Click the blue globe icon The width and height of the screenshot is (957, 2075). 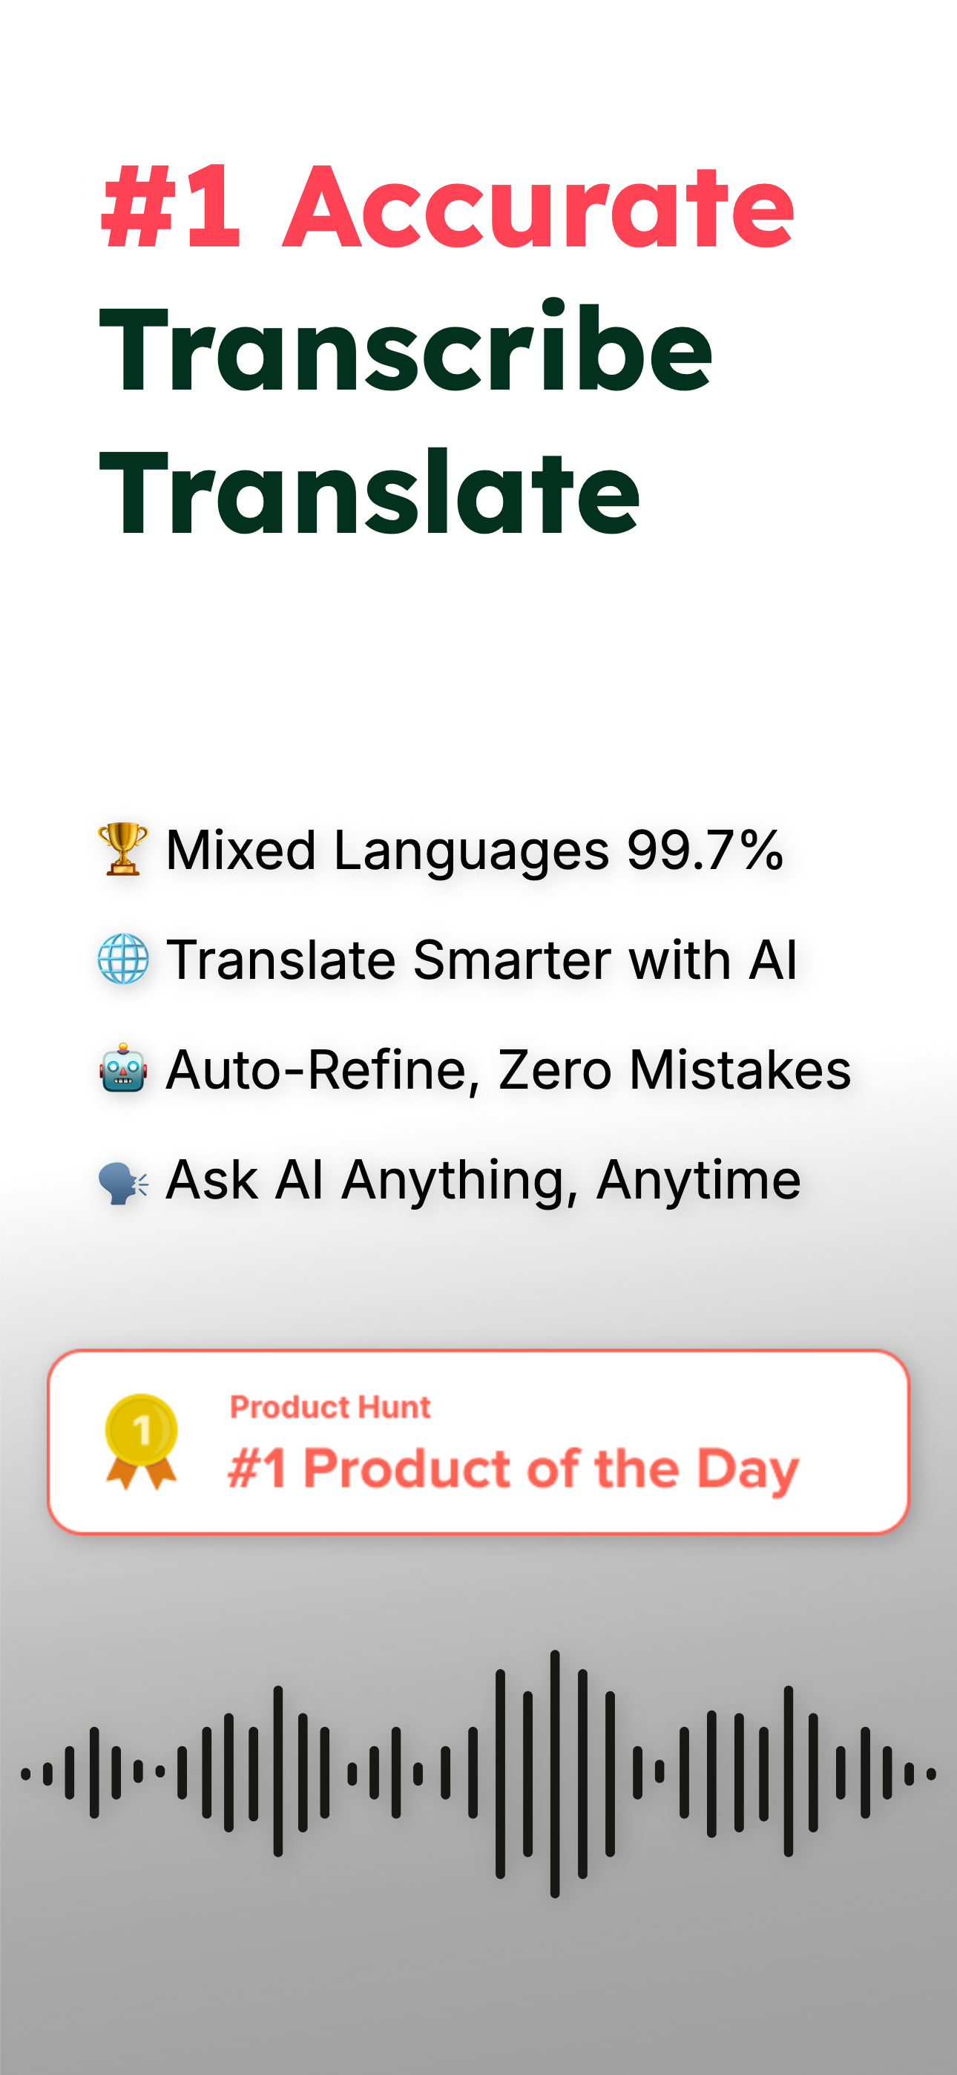[x=122, y=960]
